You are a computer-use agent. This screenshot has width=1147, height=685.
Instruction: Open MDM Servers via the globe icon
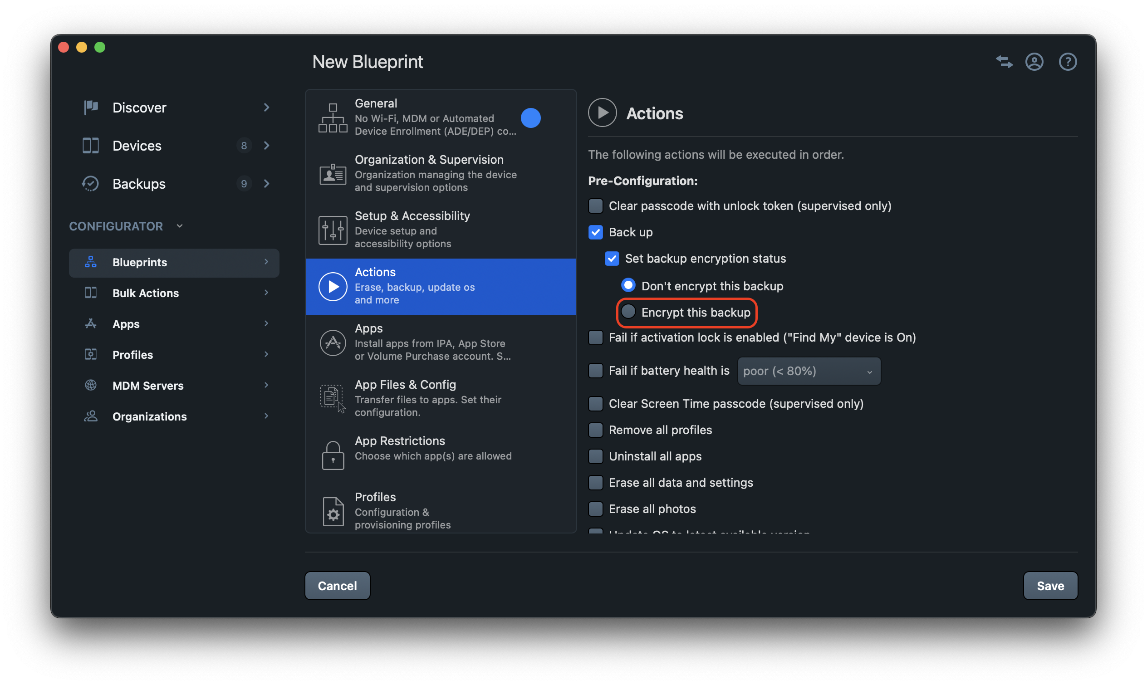tap(90, 385)
